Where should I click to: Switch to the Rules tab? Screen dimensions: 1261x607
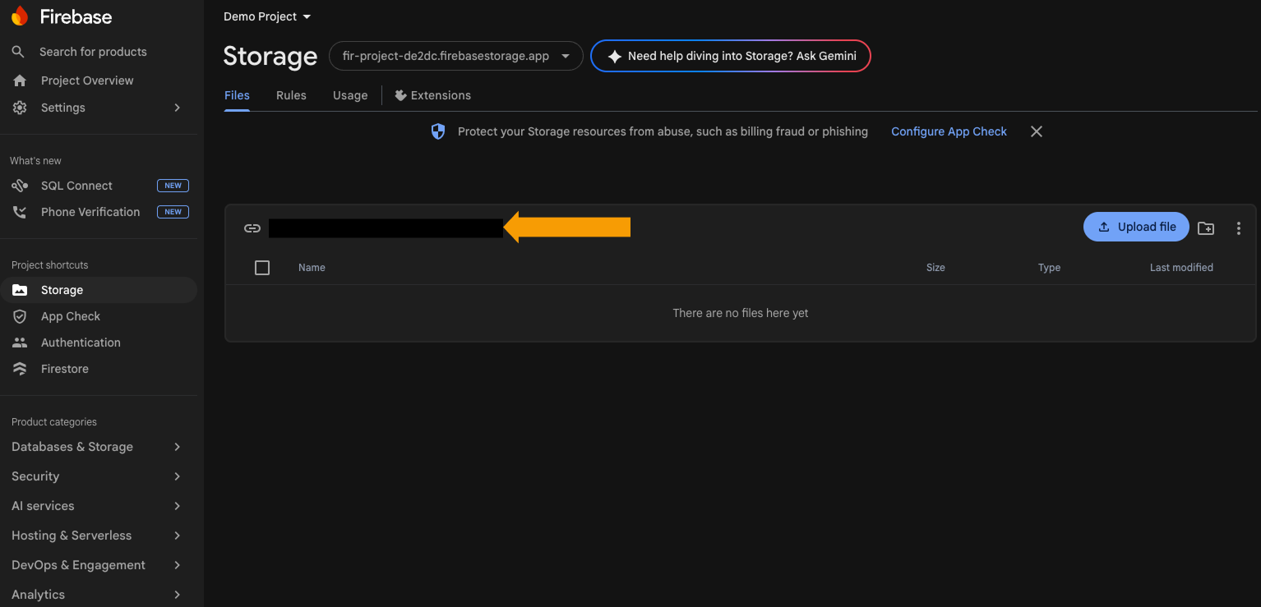291,95
